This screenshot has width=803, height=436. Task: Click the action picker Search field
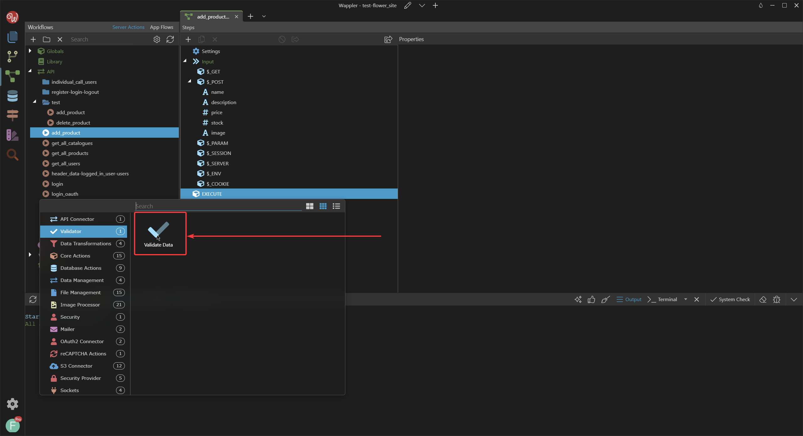219,206
